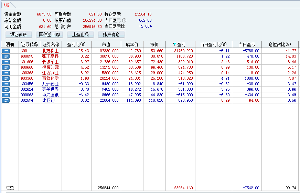The width and height of the screenshot is (300, 193).
Task: Open details icon for 北方稀土 row
Action: coord(6,51)
